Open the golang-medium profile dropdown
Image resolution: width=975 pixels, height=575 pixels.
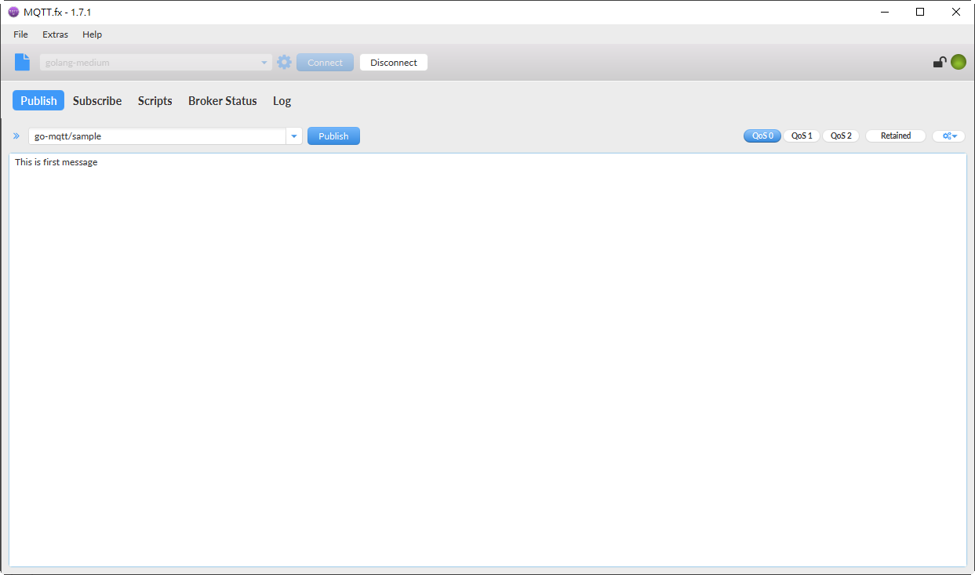coord(156,63)
